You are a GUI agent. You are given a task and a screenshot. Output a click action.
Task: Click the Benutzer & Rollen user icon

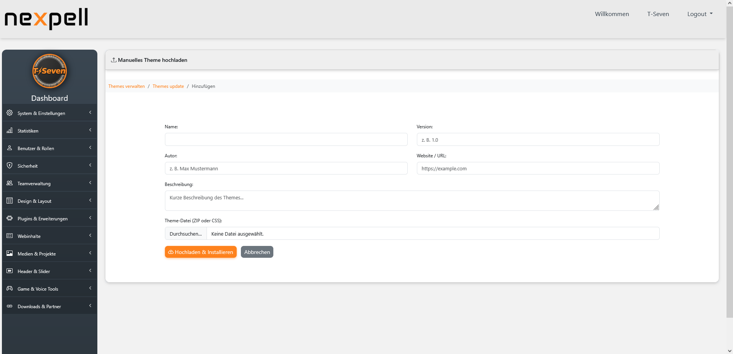pyautogui.click(x=9, y=148)
